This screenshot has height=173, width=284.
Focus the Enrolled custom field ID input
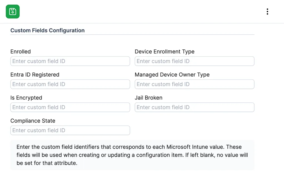coord(70,61)
